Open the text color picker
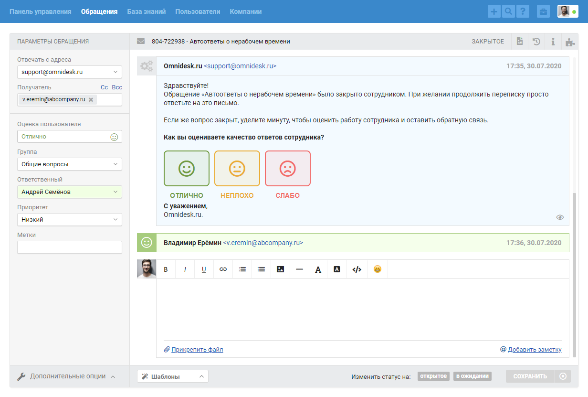Image resolution: width=588 pixels, height=397 pixels. [318, 269]
